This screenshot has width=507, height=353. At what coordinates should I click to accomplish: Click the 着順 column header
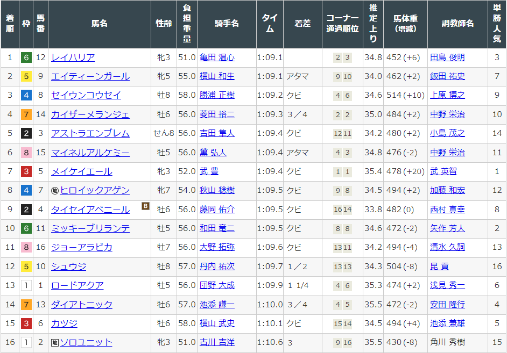pos(10,24)
